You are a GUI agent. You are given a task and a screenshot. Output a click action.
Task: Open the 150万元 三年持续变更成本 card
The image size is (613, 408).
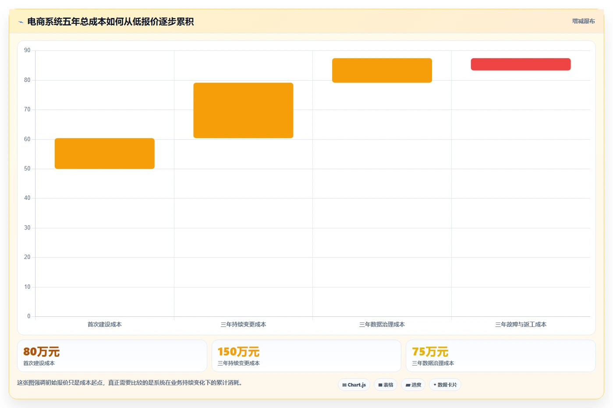pyautogui.click(x=306, y=356)
